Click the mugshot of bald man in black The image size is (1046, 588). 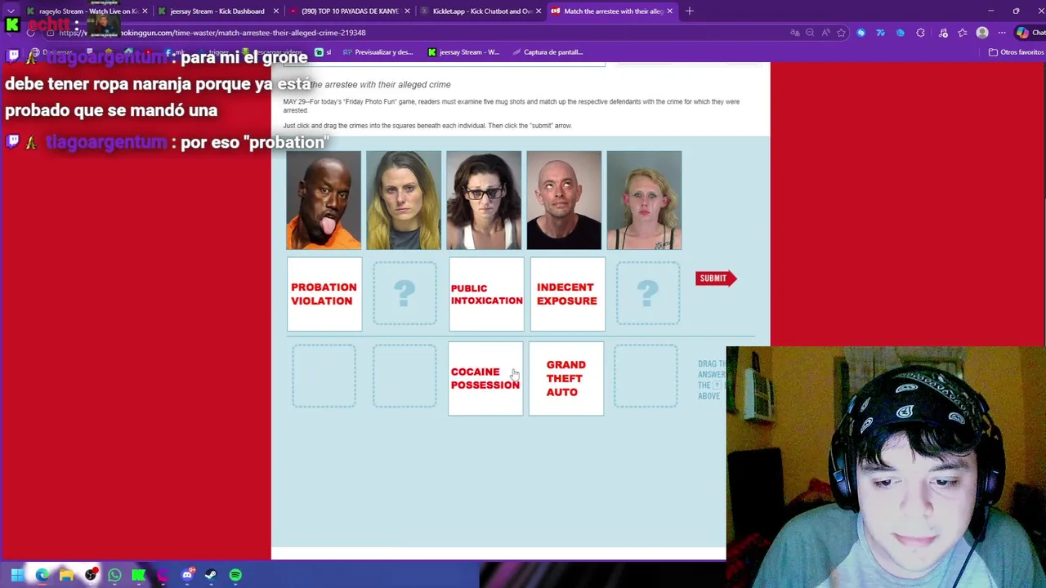(x=564, y=200)
